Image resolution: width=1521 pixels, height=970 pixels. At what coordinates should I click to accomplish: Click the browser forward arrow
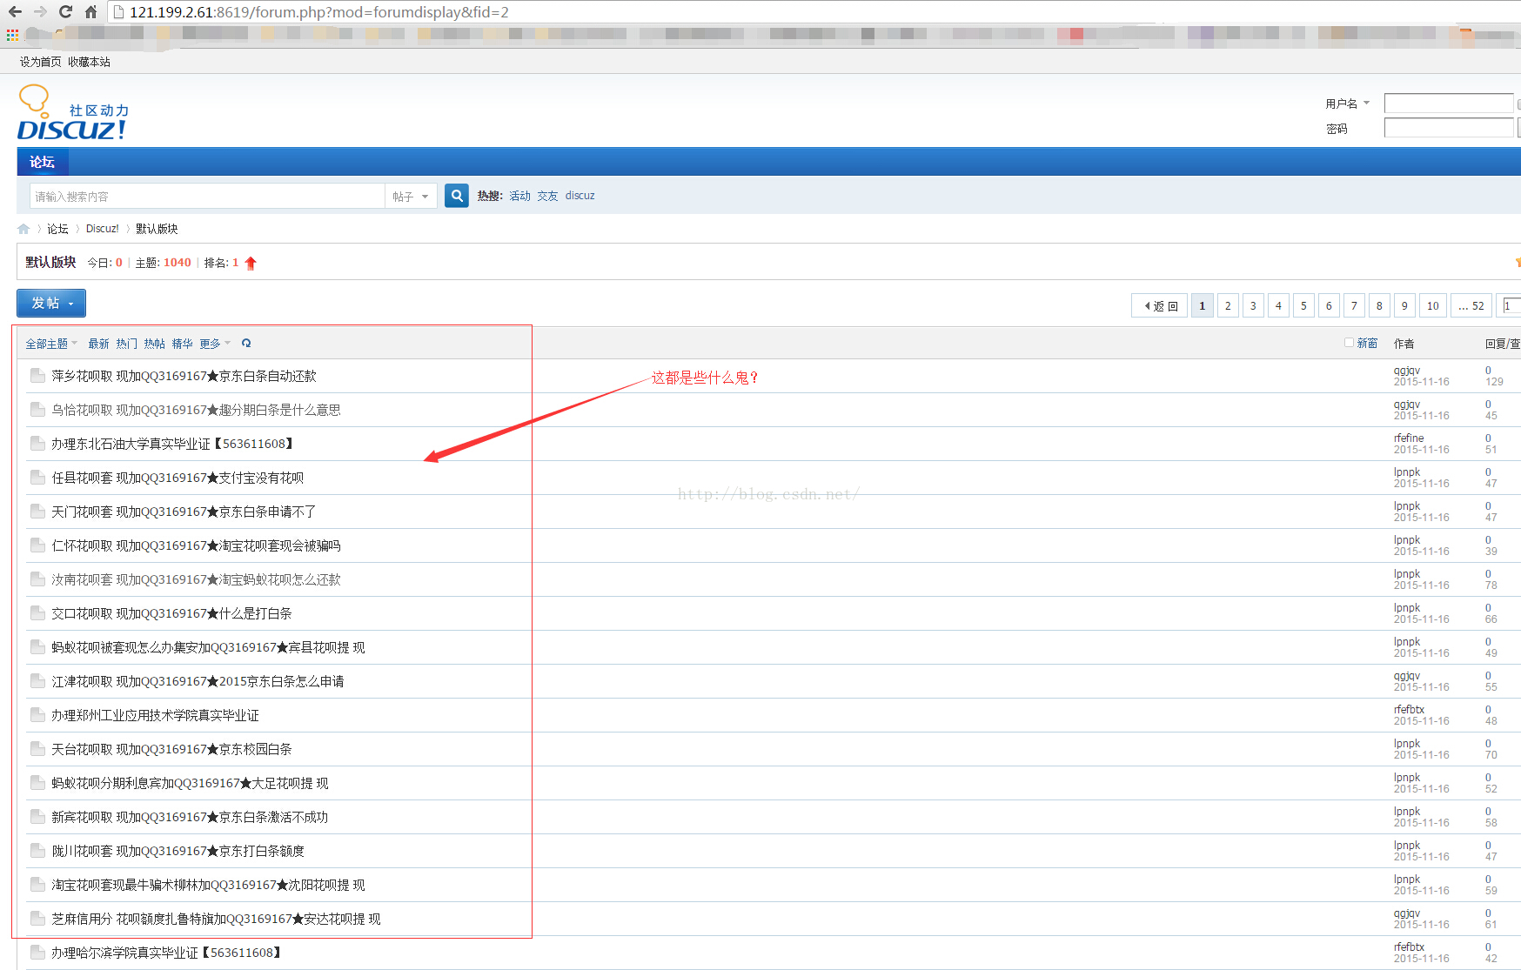click(40, 12)
